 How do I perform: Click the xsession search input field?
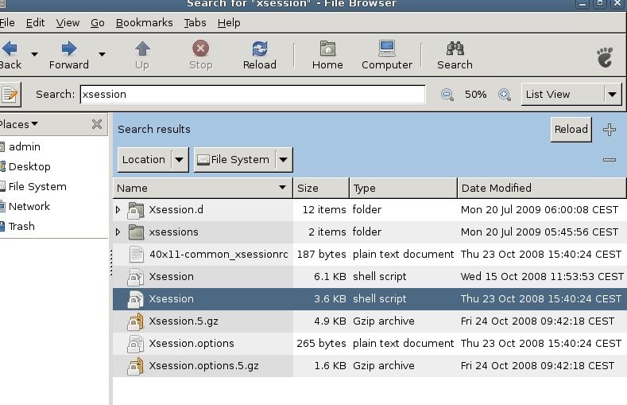[x=252, y=95]
